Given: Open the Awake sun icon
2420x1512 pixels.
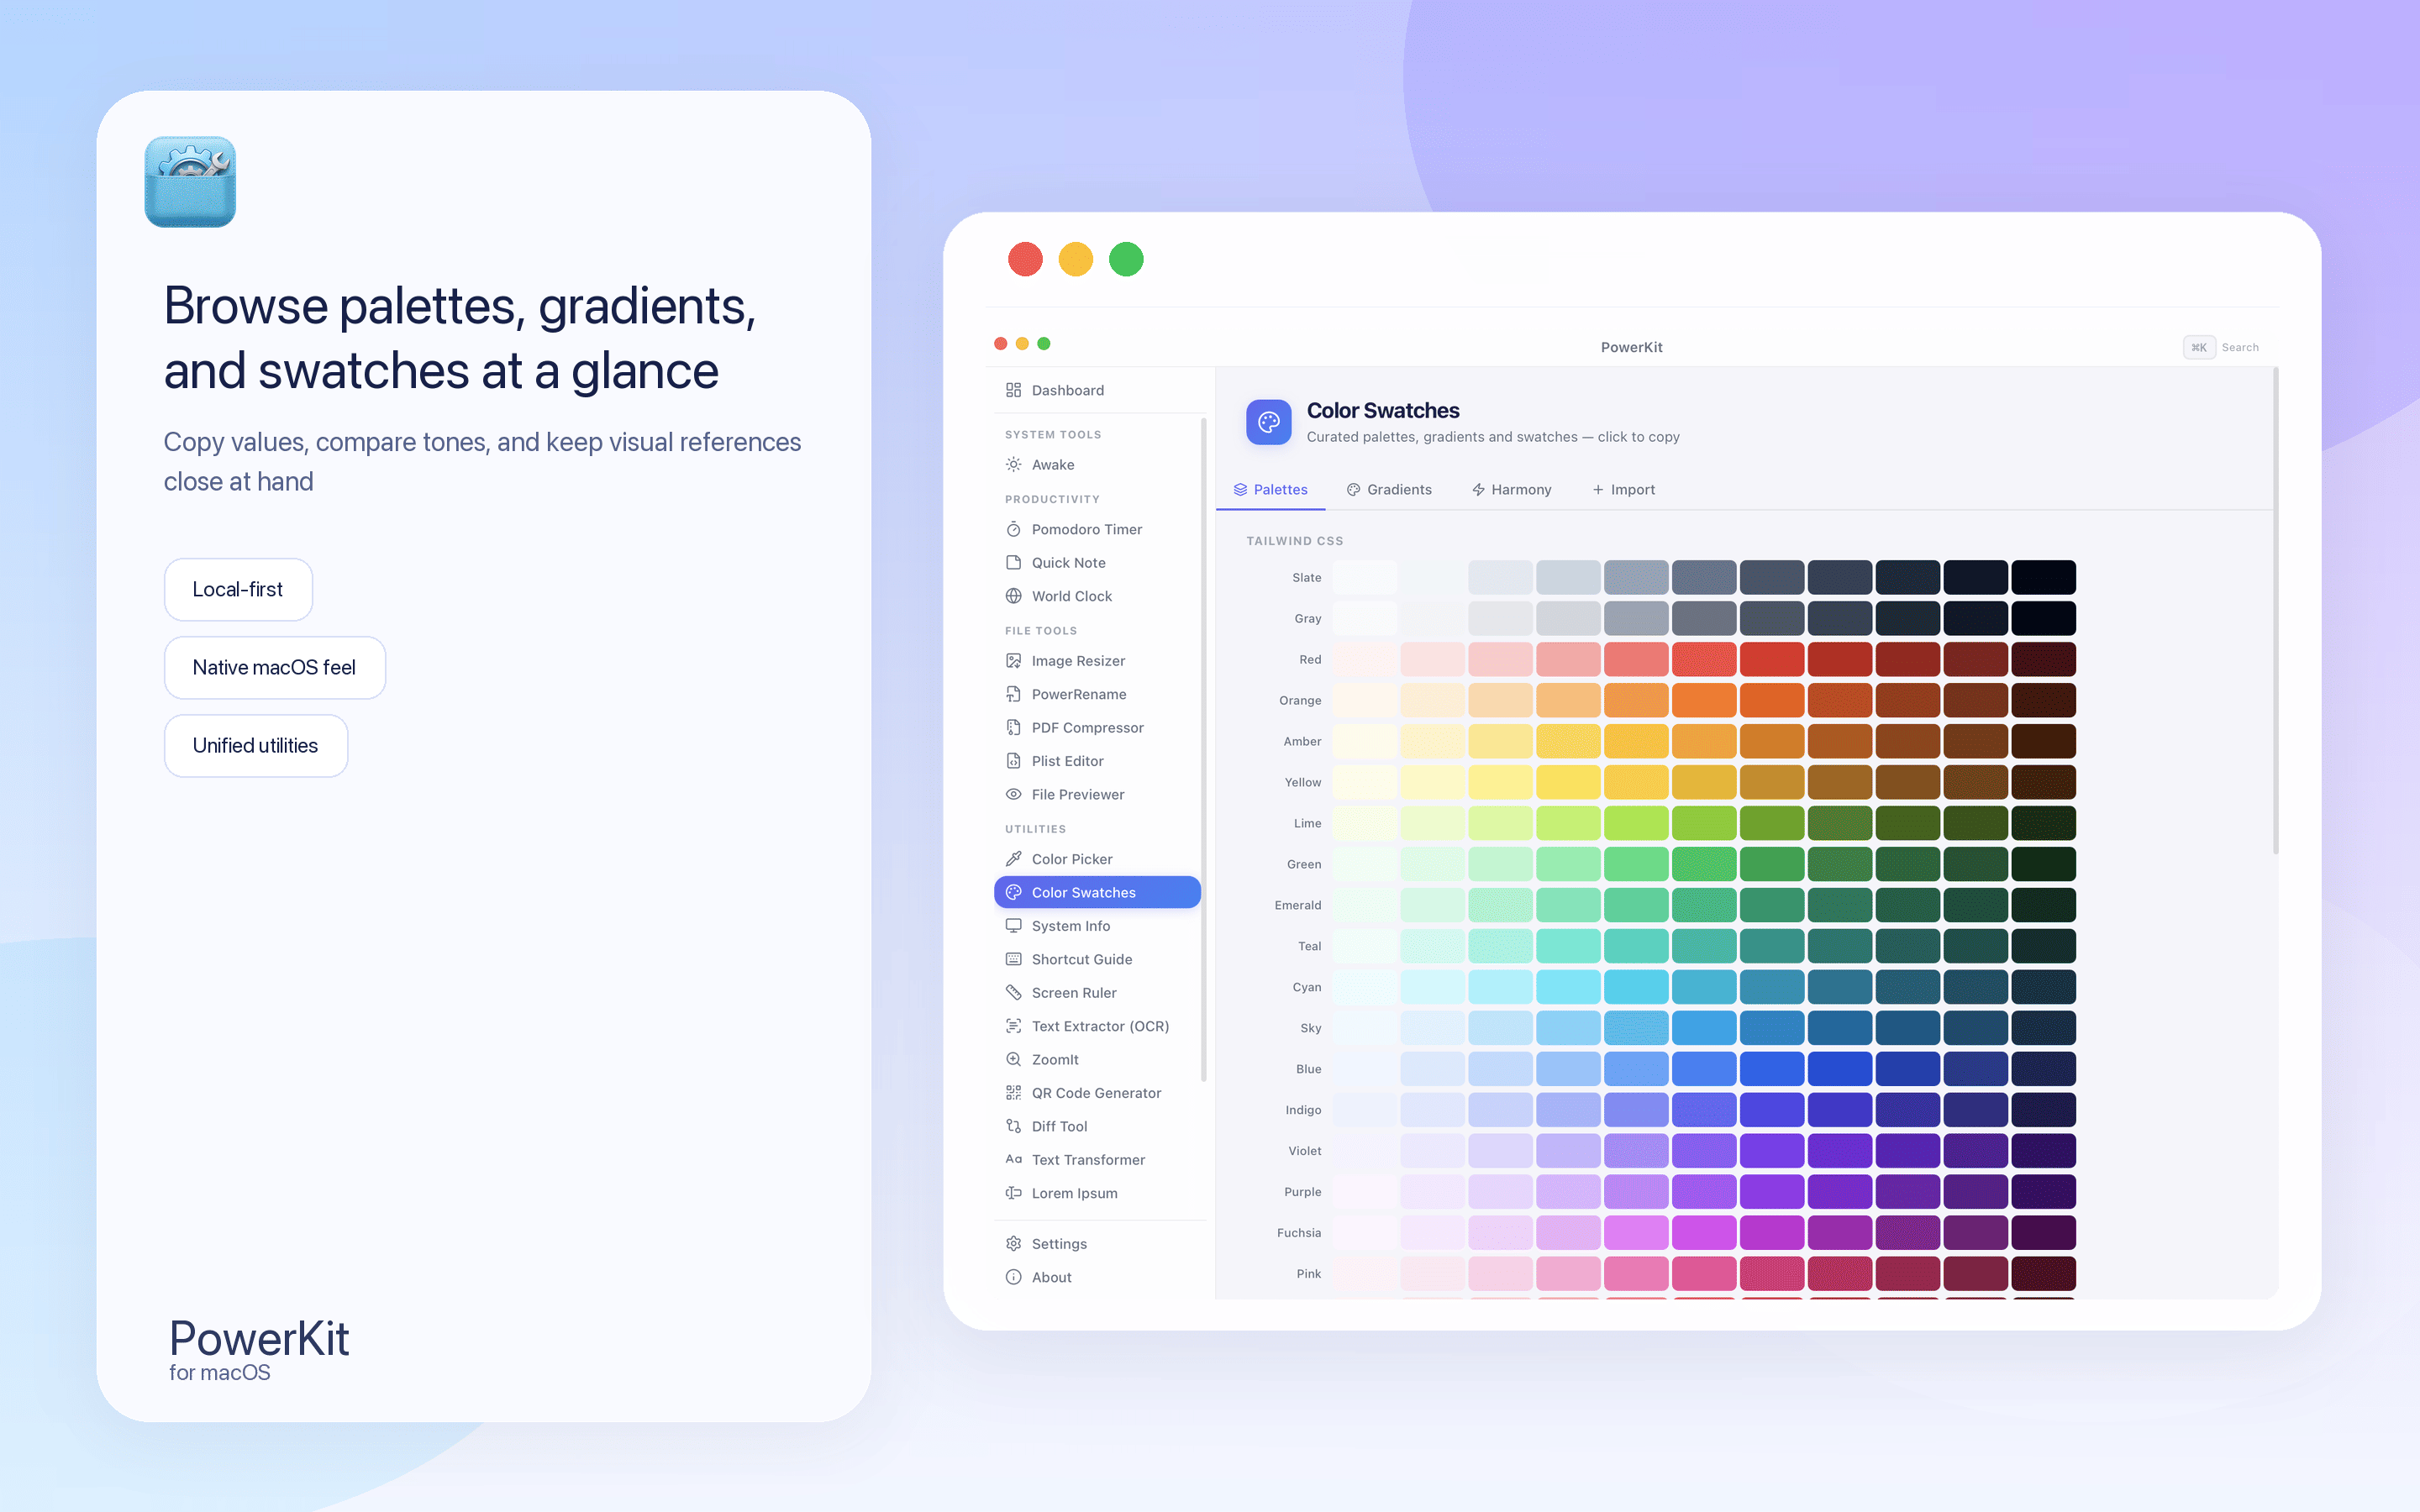Looking at the screenshot, I should pyautogui.click(x=1013, y=465).
